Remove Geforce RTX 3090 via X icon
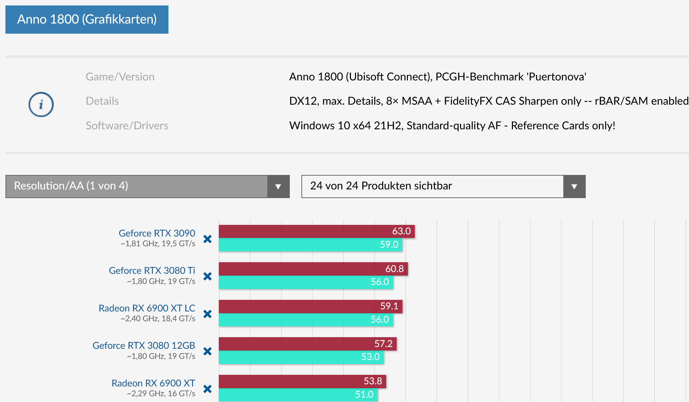The image size is (689, 402). tap(208, 239)
